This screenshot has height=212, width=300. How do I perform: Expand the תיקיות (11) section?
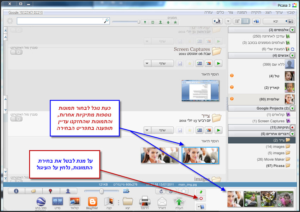[292, 127]
